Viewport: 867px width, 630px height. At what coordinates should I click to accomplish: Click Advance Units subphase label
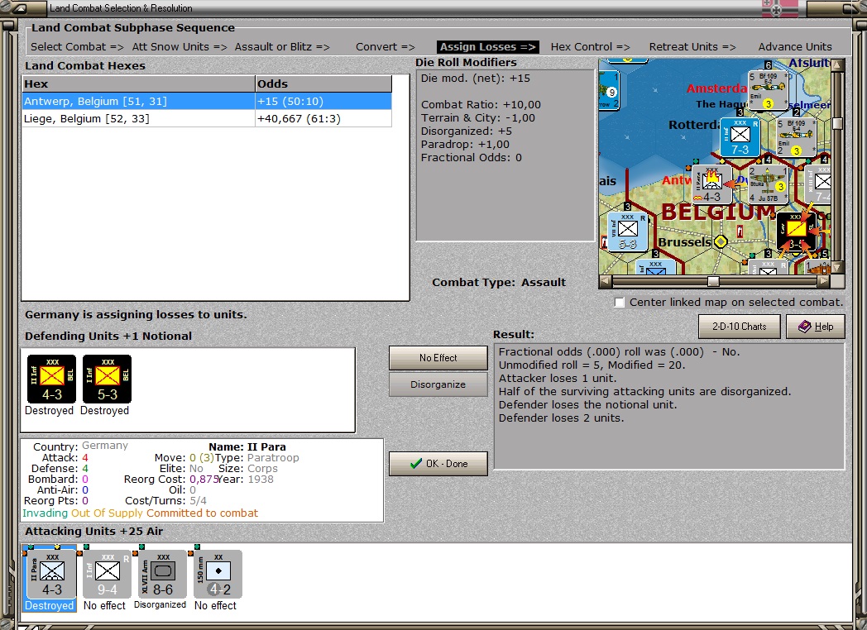click(794, 47)
